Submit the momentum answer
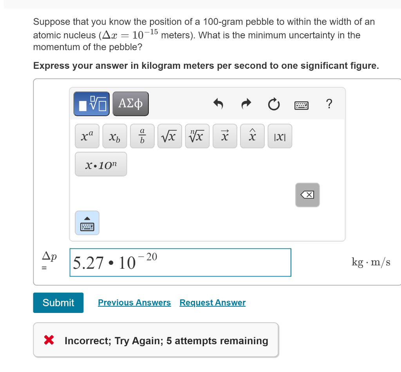 58,302
